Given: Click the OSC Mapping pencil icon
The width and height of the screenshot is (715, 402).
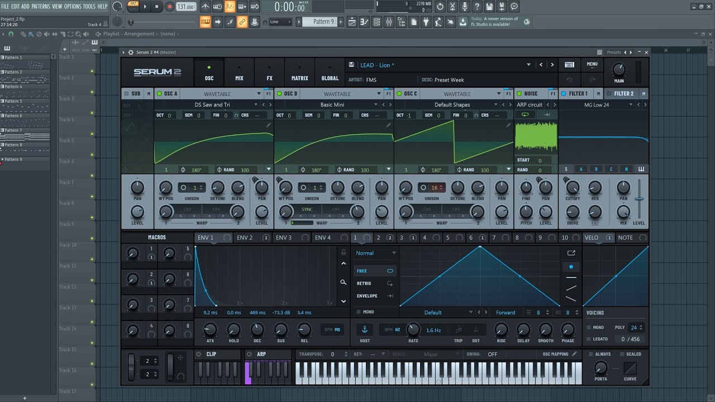Looking at the screenshot, I should [574, 354].
